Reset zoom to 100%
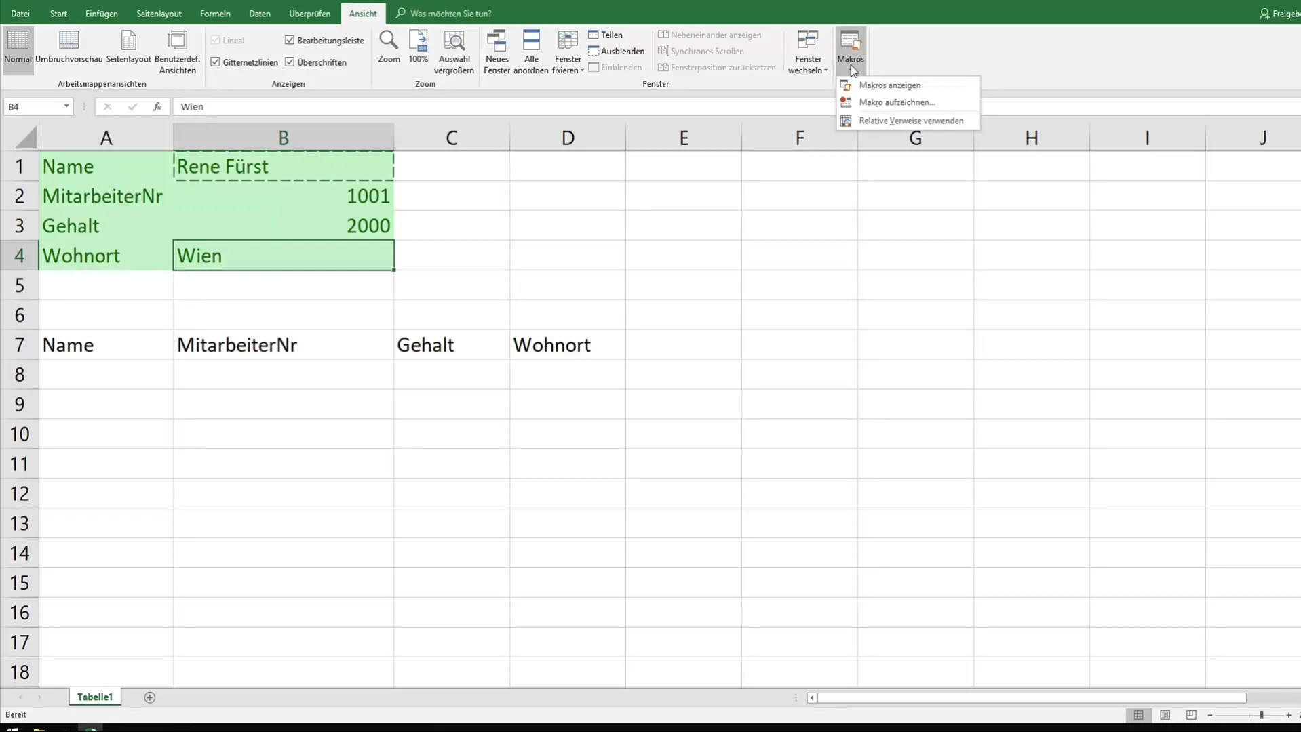The width and height of the screenshot is (1301, 732). (419, 47)
